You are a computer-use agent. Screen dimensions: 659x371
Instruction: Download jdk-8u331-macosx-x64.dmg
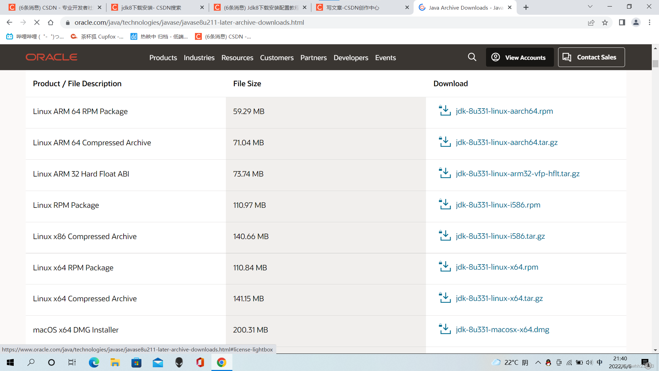502,329
